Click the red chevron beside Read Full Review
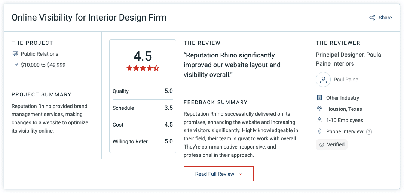Image resolution: width=404 pixels, height=193 pixels. click(x=241, y=174)
